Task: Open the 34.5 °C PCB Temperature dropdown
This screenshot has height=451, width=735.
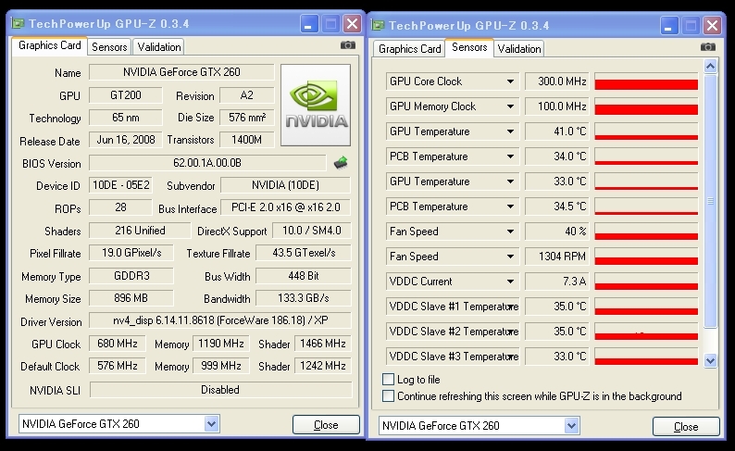Action: (x=510, y=207)
